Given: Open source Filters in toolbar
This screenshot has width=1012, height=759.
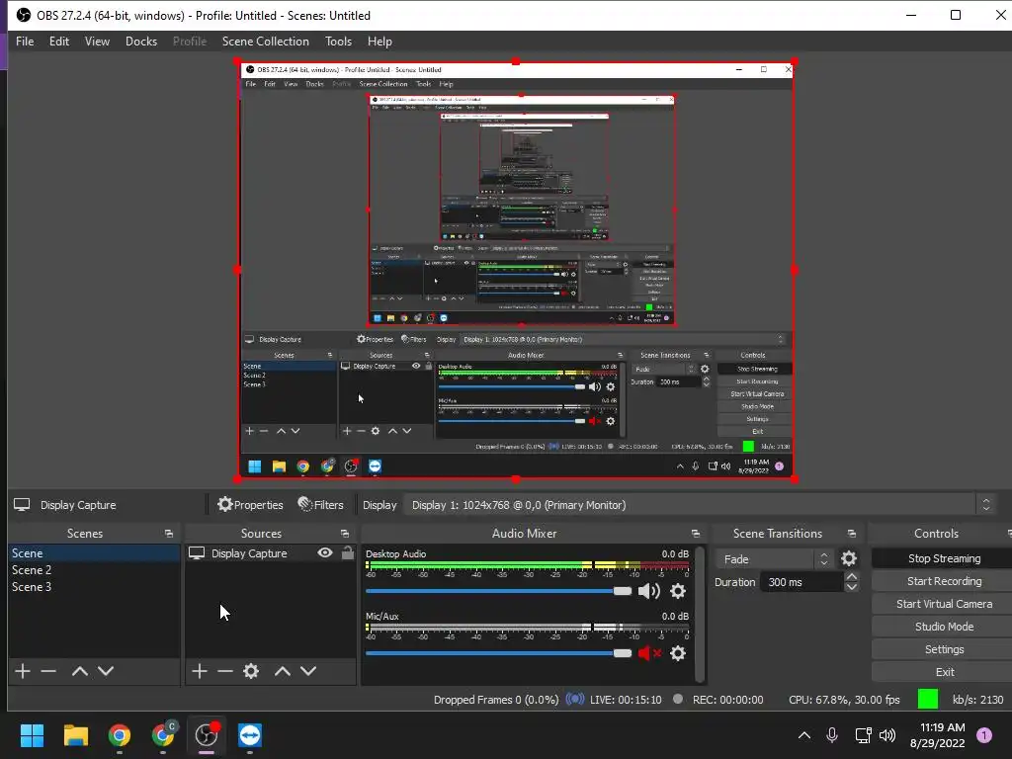Looking at the screenshot, I should click(321, 505).
